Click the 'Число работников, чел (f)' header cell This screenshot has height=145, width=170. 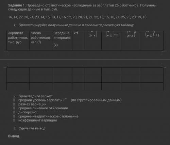tap(40, 41)
